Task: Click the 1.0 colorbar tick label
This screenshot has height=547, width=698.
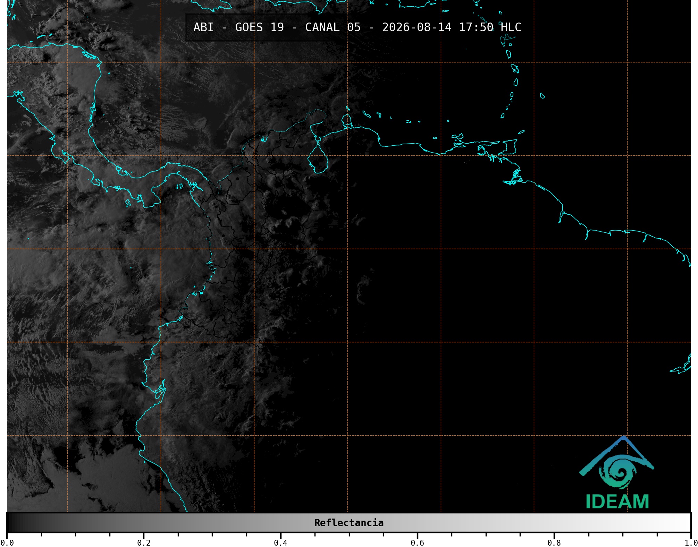Action: click(x=691, y=543)
